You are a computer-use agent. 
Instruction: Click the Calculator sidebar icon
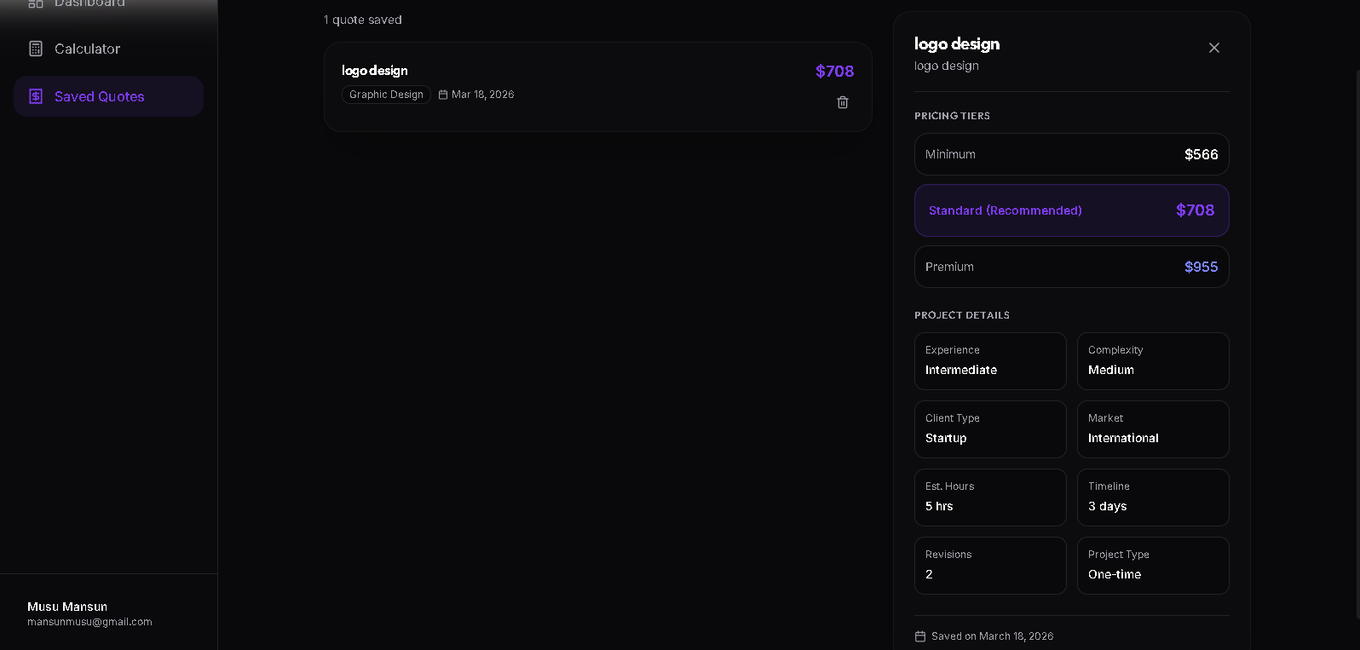pos(36,49)
